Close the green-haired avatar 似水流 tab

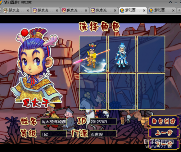28,11
